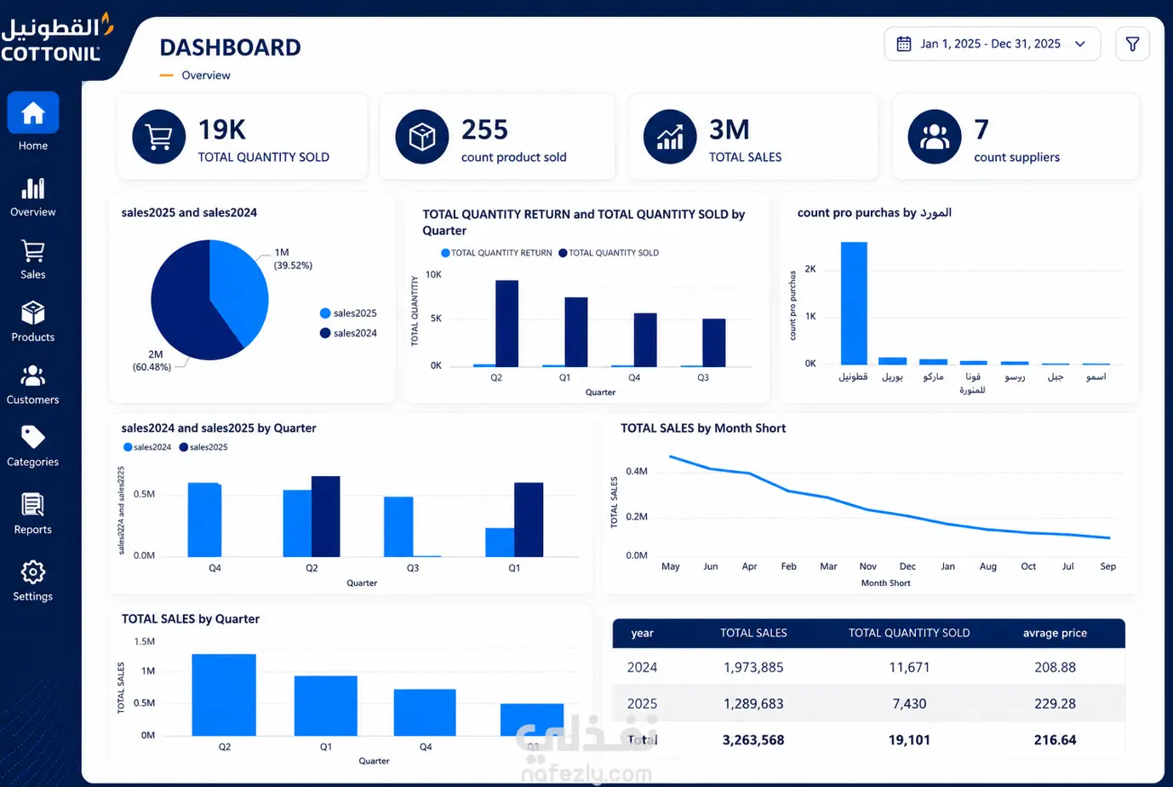Select the Overview tab under Dashboard title
This screenshot has height=787, width=1173.
click(x=206, y=75)
